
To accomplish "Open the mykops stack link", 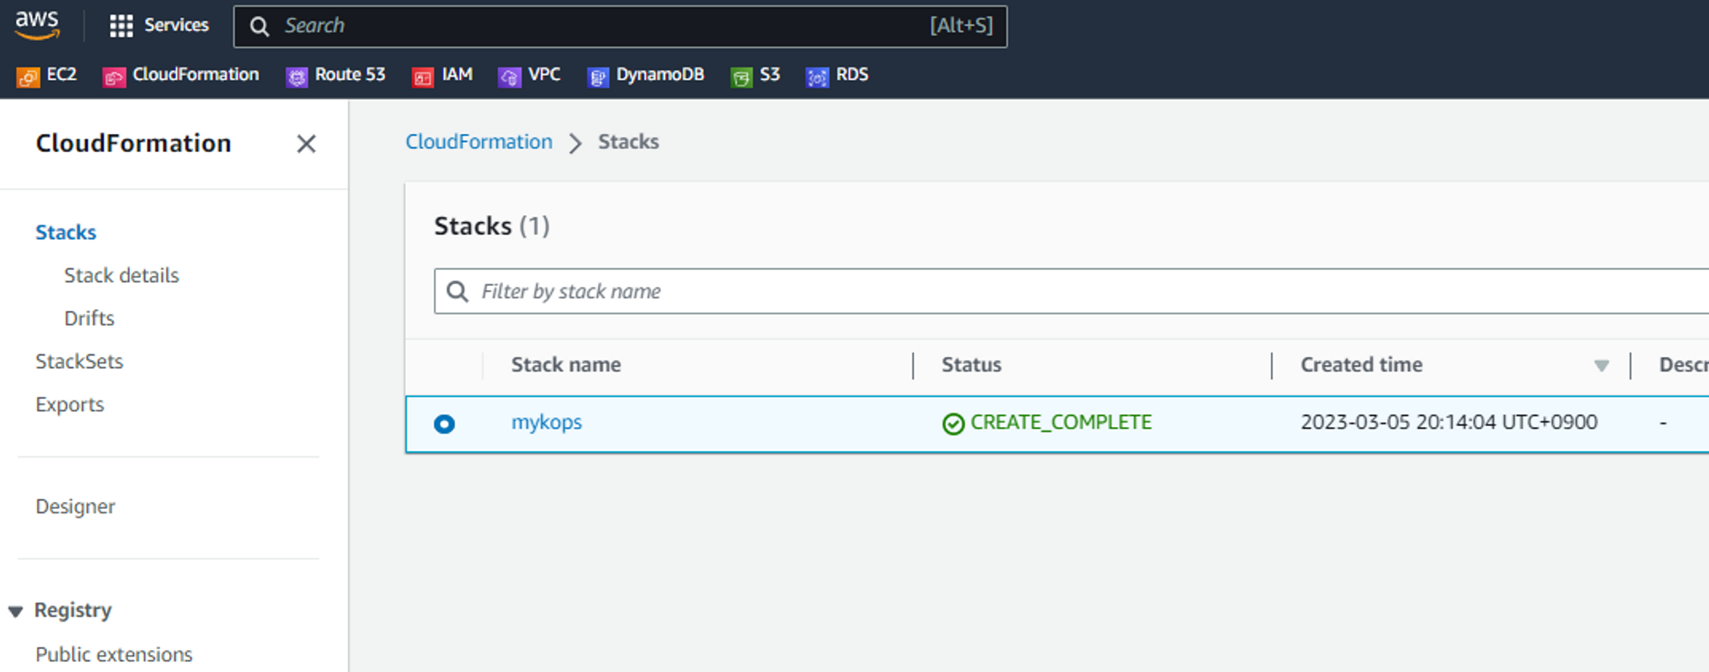I will (x=546, y=423).
